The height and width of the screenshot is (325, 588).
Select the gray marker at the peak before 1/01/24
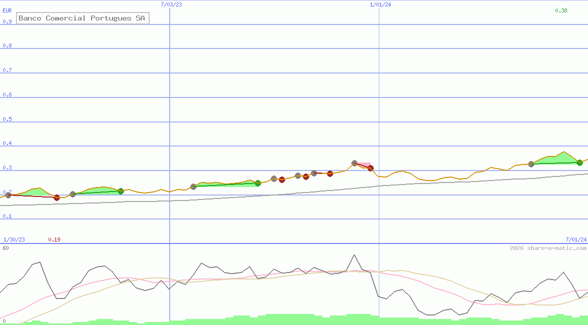[354, 163]
